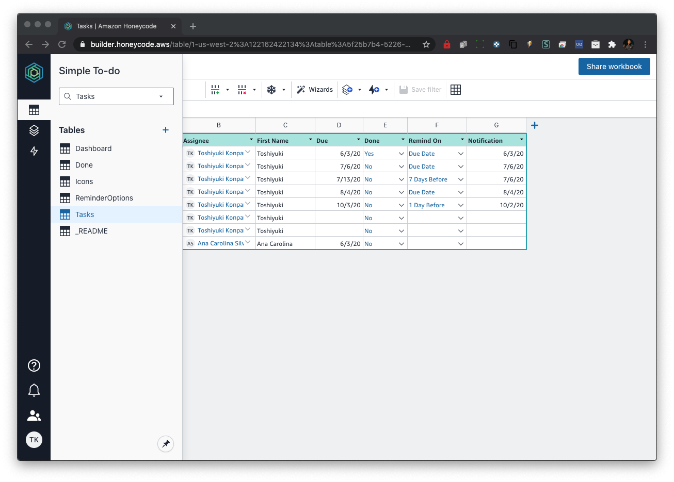Click the Share workbook button
674x482 pixels.
coord(614,67)
